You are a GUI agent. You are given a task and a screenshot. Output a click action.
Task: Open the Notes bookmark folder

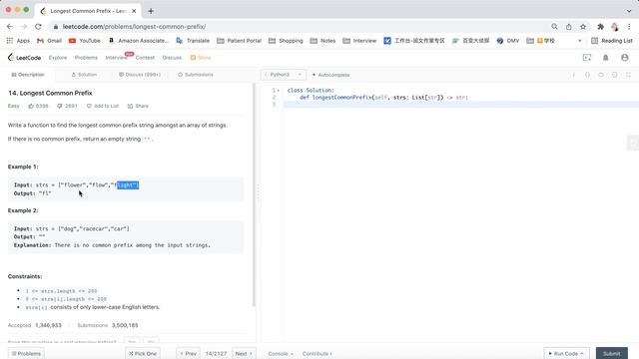pos(322,41)
